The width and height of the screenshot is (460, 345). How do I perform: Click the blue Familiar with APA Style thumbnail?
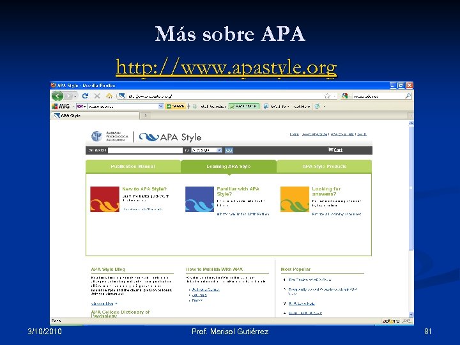[199, 199]
